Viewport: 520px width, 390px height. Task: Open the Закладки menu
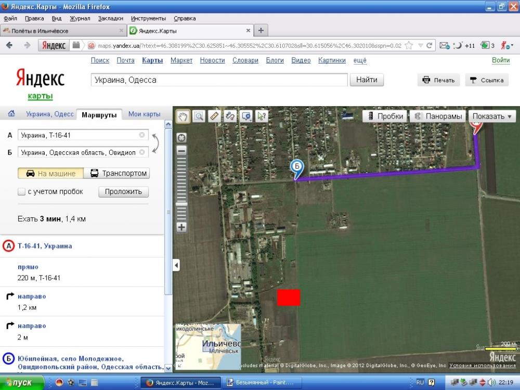(110, 18)
